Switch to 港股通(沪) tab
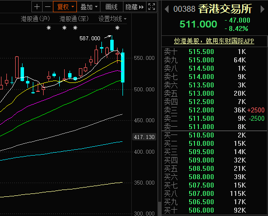The width and height of the screenshot is (268, 216). (x=35, y=19)
